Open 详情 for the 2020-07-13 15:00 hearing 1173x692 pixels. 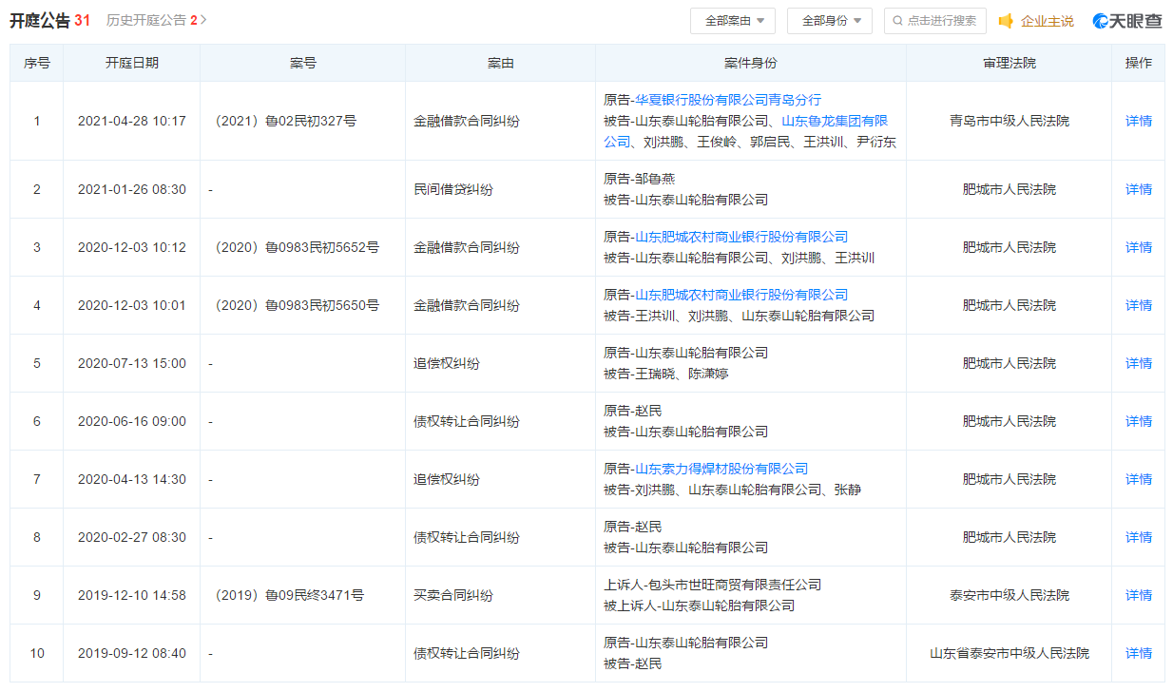click(x=1139, y=363)
